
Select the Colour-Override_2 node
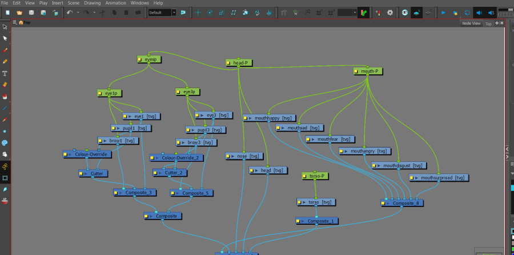[176, 158]
